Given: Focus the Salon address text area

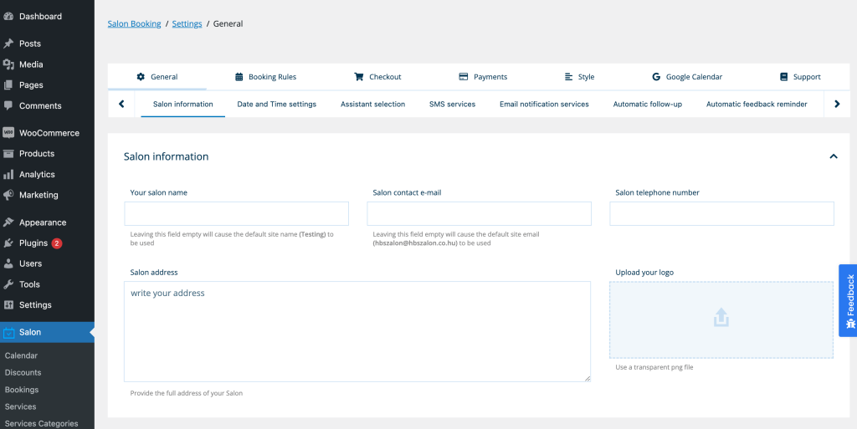Looking at the screenshot, I should 357,331.
